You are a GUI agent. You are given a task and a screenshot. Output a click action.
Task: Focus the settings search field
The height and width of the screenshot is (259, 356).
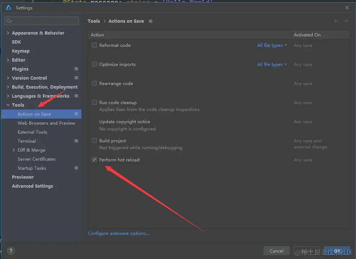(x=41, y=21)
